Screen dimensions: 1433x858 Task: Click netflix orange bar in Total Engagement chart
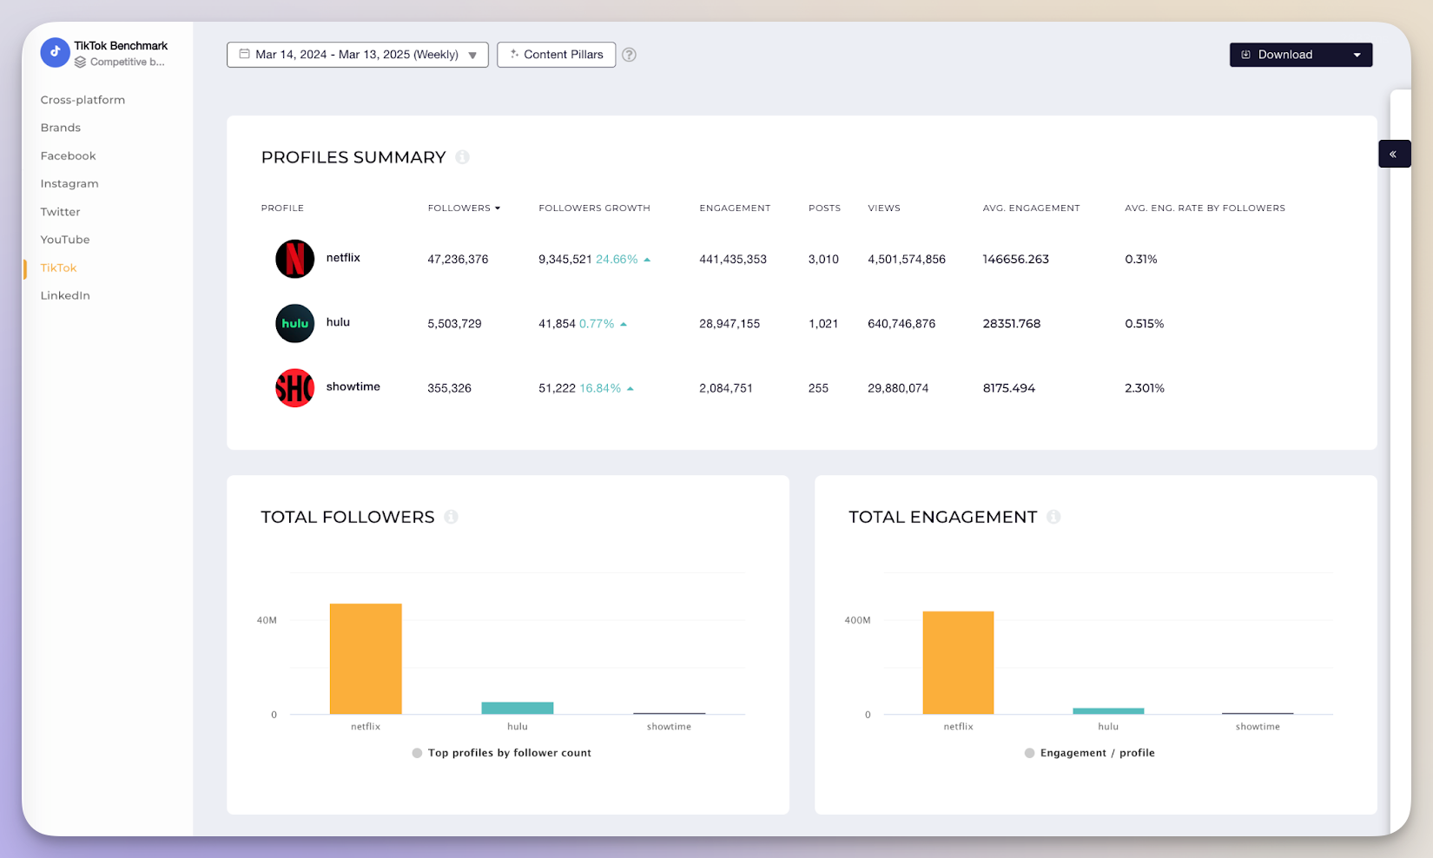pyautogui.click(x=958, y=663)
